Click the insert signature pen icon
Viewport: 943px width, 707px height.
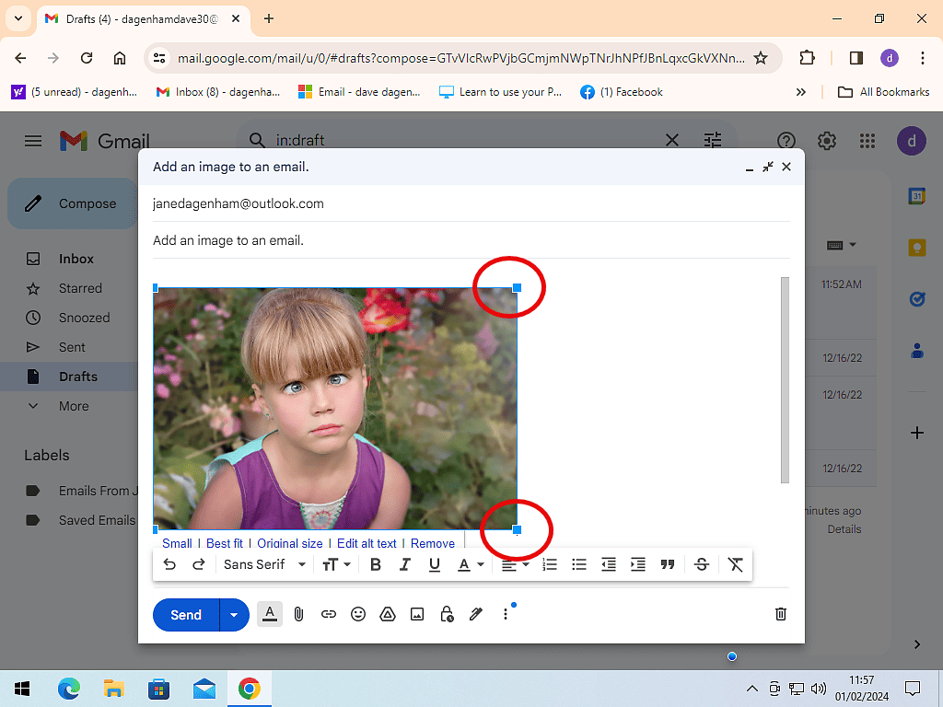tap(476, 614)
